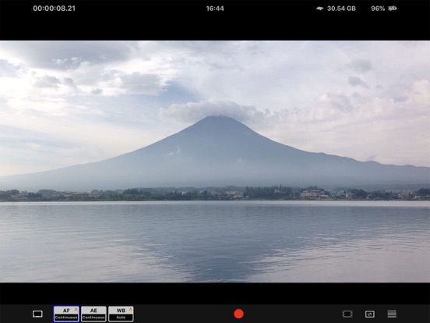Screen dimensions: 430x323
Task: Open the hamburger menu icon
Action: click(392, 314)
